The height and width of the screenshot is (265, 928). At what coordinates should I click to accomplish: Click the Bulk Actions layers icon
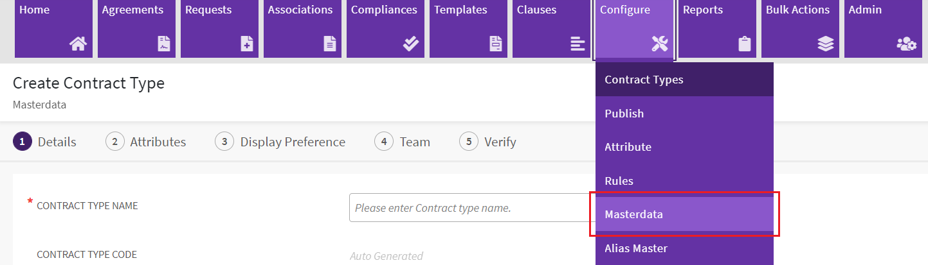(x=826, y=44)
